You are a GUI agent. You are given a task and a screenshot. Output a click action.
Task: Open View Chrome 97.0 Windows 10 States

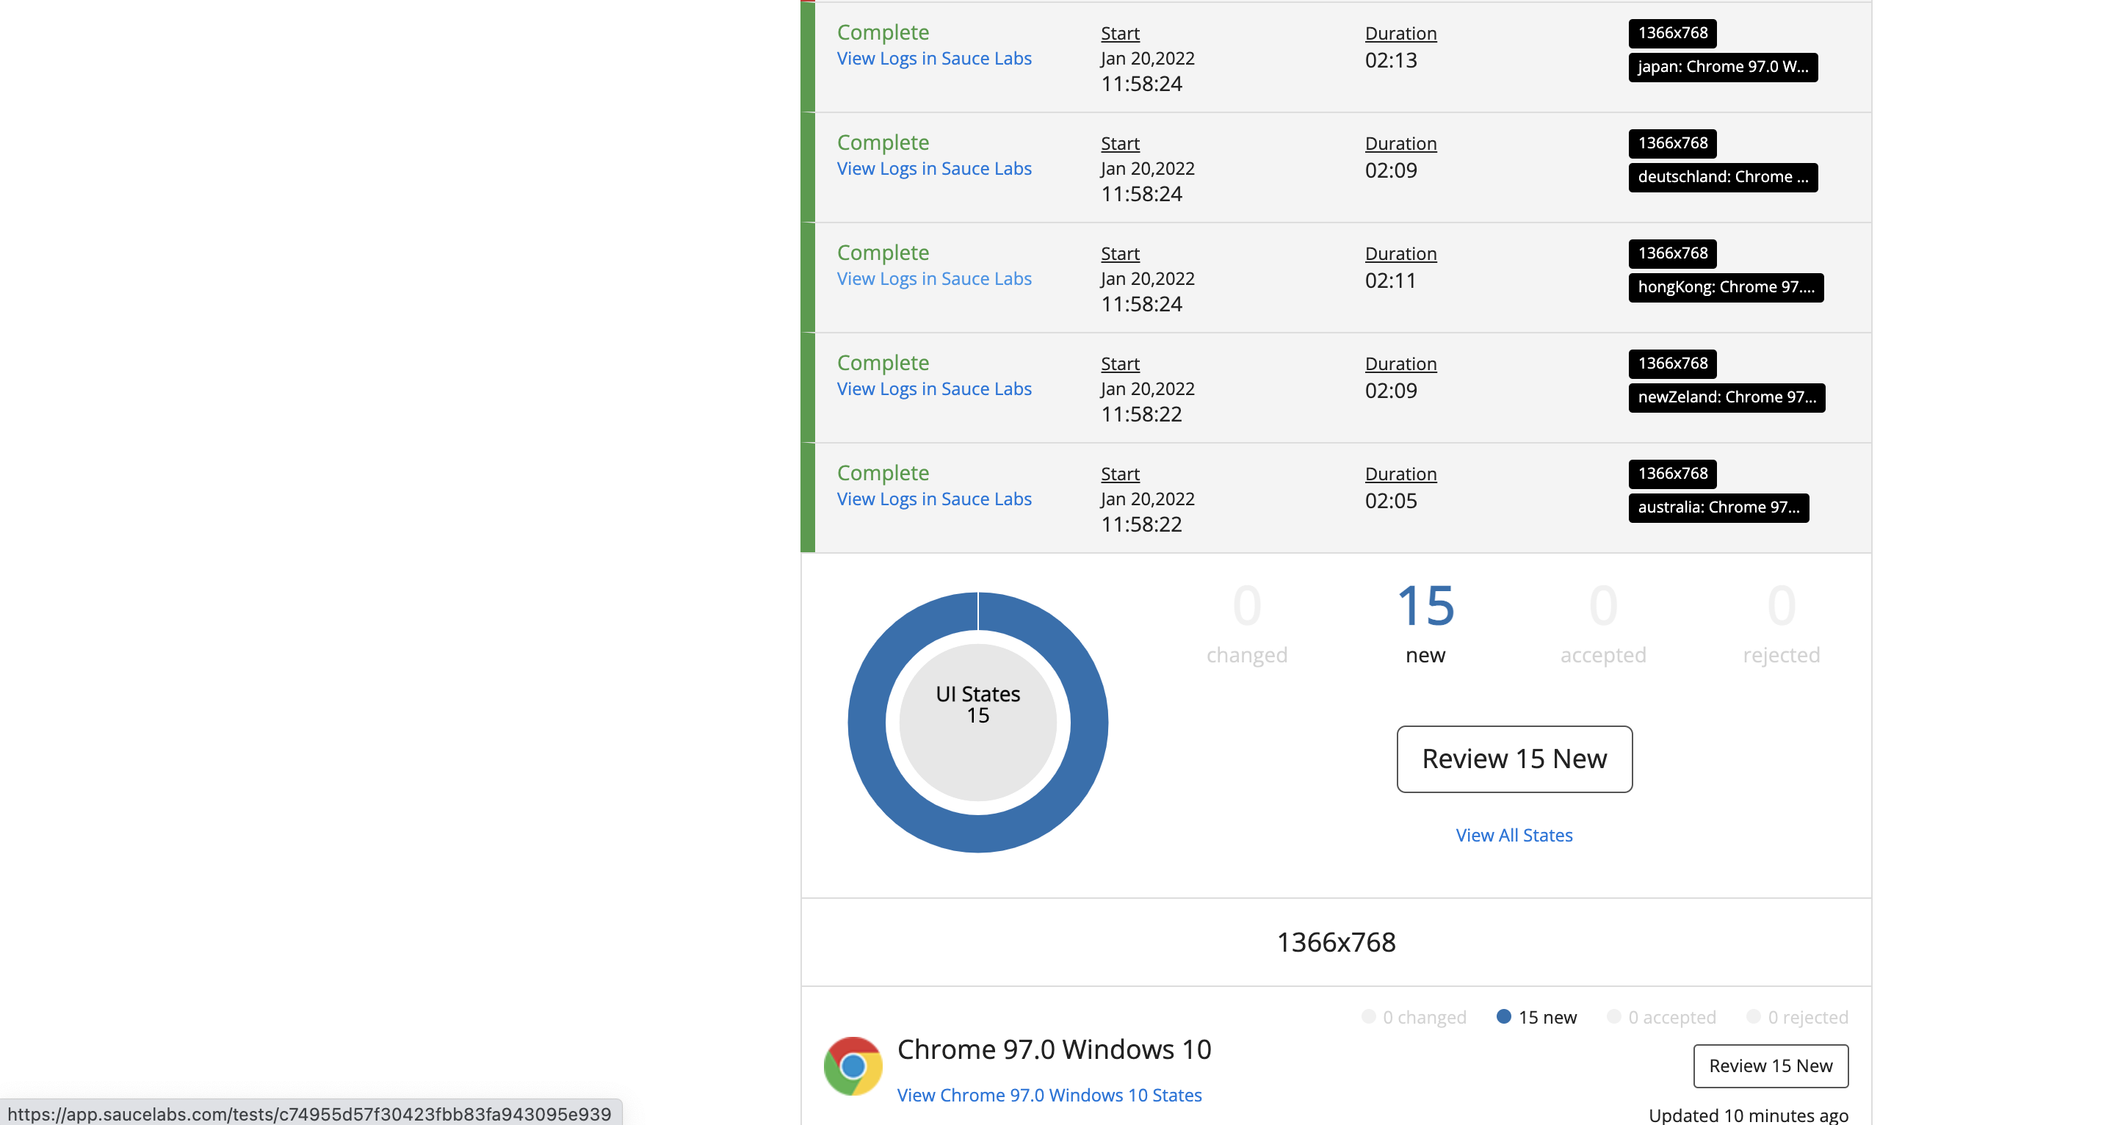click(x=1049, y=1095)
